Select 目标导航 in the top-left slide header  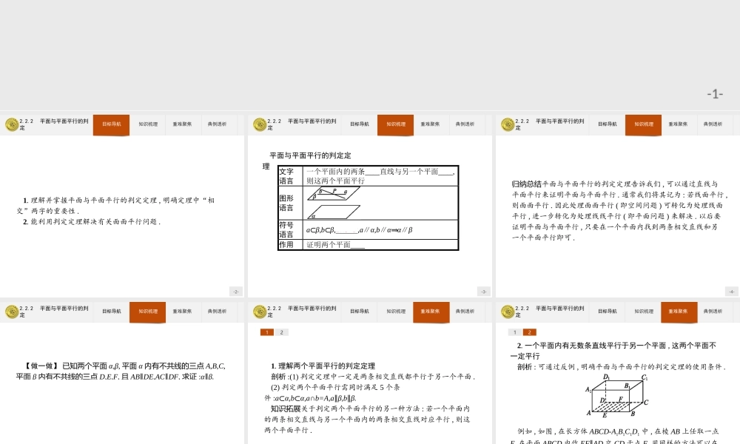click(111, 124)
